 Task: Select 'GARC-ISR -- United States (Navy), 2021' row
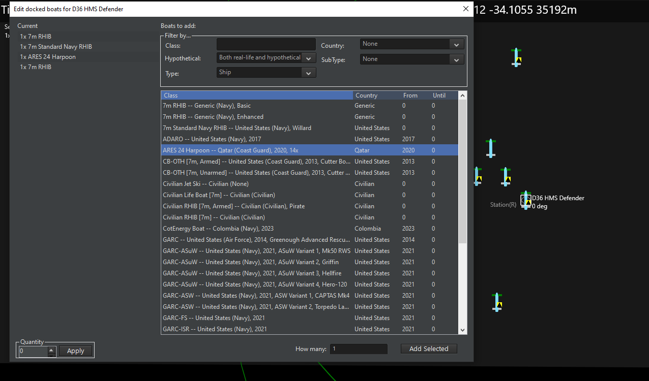309,329
